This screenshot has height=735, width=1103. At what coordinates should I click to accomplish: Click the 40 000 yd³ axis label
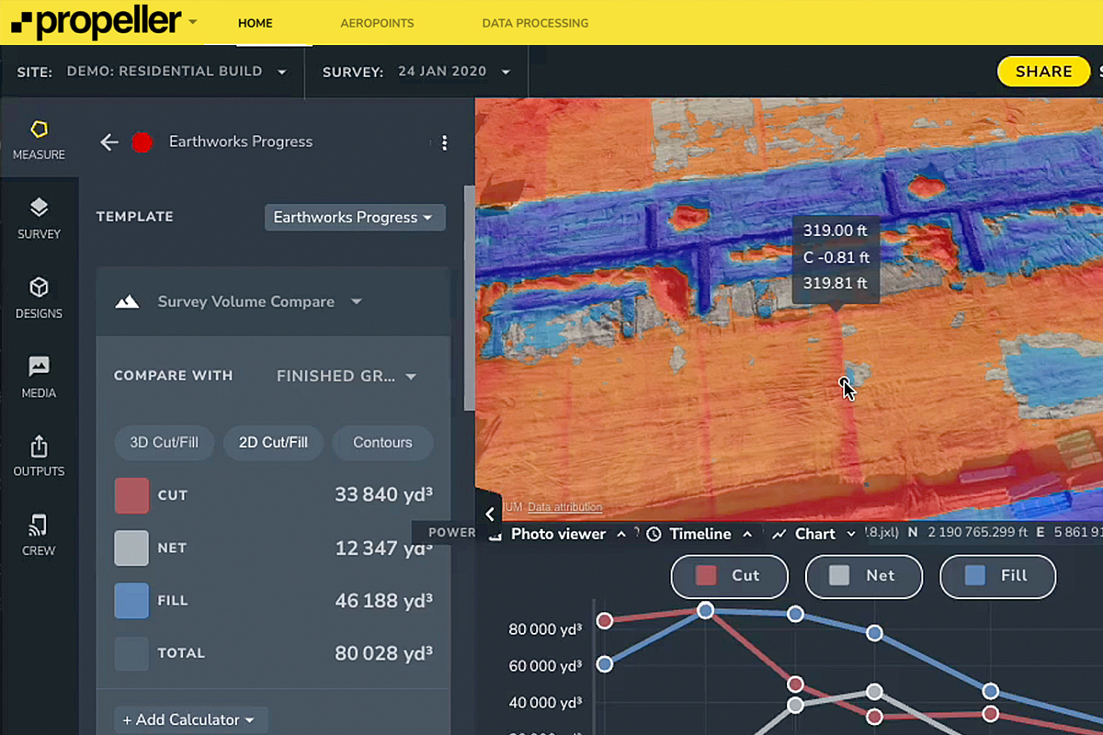point(545,703)
